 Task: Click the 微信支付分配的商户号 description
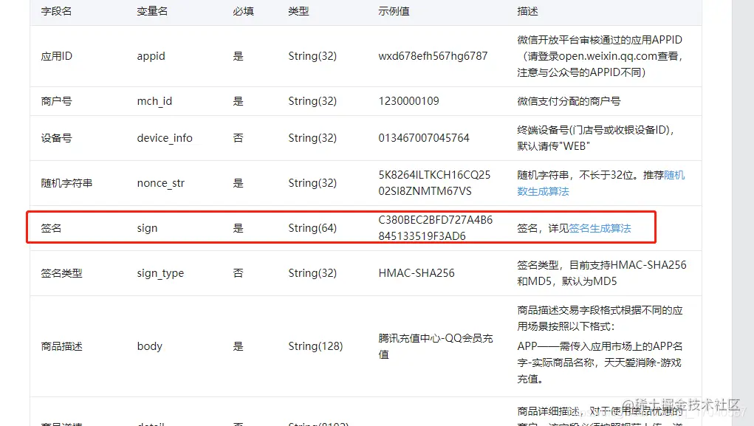pyautogui.click(x=569, y=101)
